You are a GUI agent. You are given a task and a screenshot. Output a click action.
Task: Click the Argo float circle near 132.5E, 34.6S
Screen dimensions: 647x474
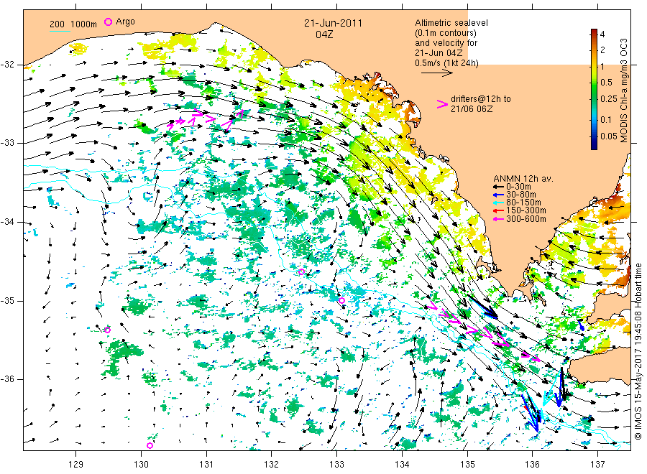point(302,271)
